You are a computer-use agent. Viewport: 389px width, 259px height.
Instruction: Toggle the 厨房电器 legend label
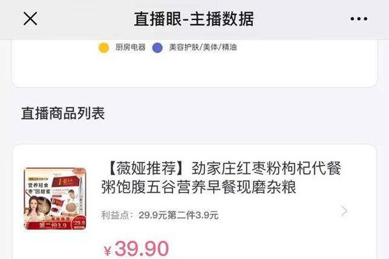click(x=130, y=47)
